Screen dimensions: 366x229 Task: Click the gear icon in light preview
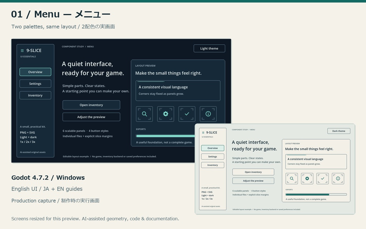pyautogui.click(x=307, y=179)
